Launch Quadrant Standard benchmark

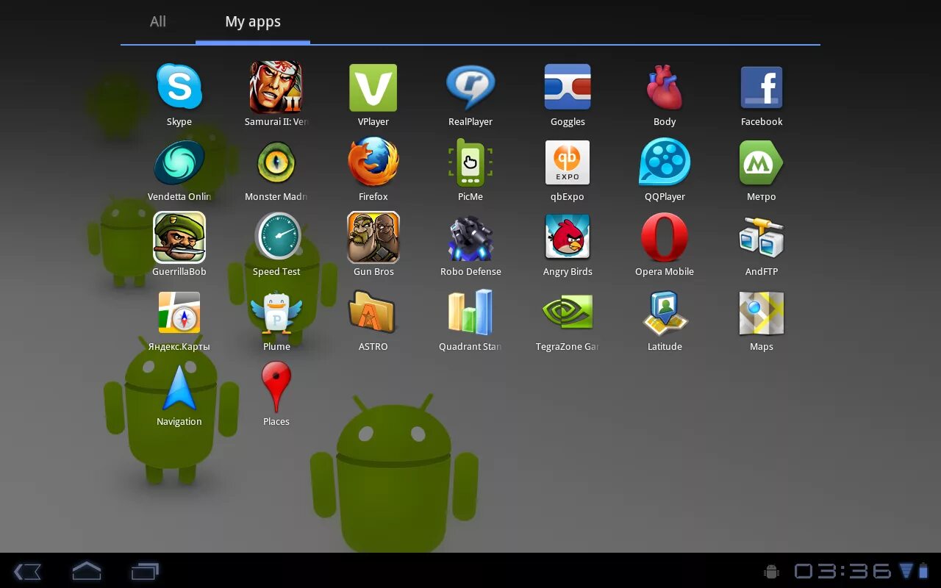pyautogui.click(x=470, y=312)
